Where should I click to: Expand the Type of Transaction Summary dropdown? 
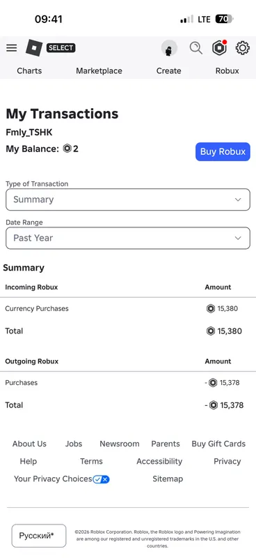128,199
